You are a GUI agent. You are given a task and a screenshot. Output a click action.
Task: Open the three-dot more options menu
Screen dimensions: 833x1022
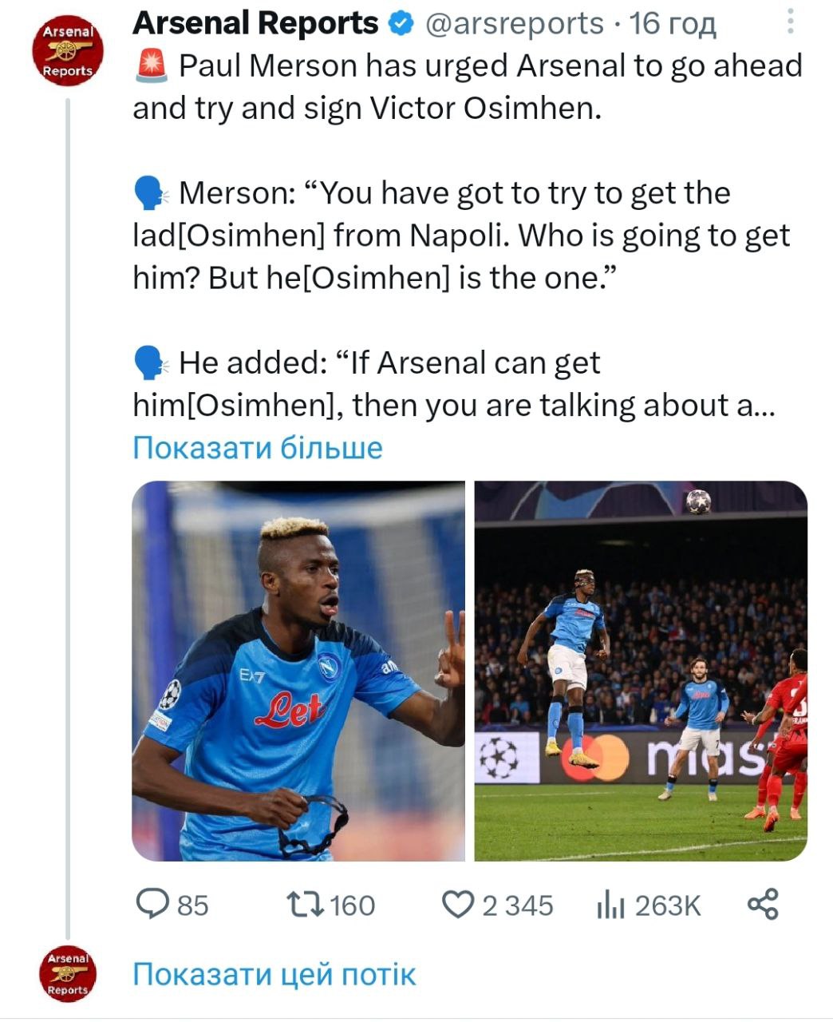[x=790, y=22]
